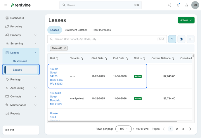Open the hamburger navigation menu
Screen dimensions: 201x138
6,5
